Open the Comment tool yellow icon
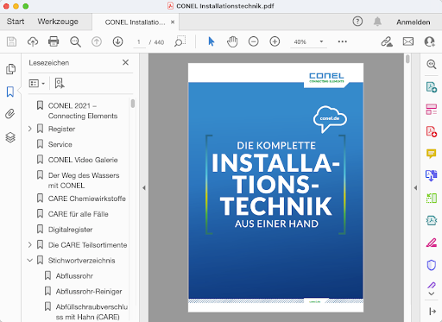442x322 pixels. [432, 154]
